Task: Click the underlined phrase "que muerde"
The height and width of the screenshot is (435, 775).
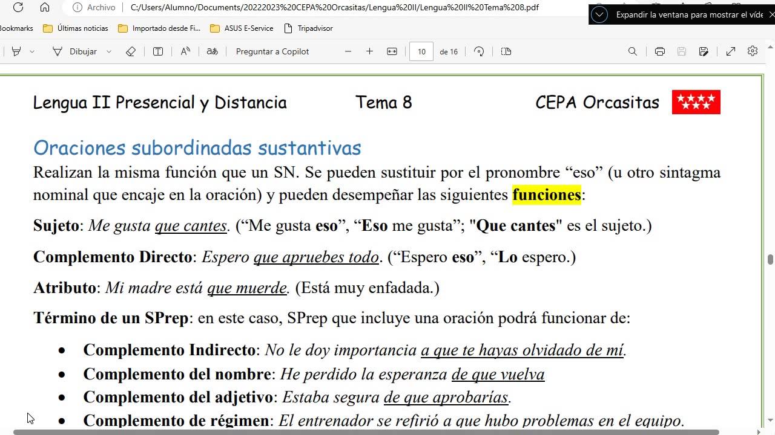Action: pos(246,288)
